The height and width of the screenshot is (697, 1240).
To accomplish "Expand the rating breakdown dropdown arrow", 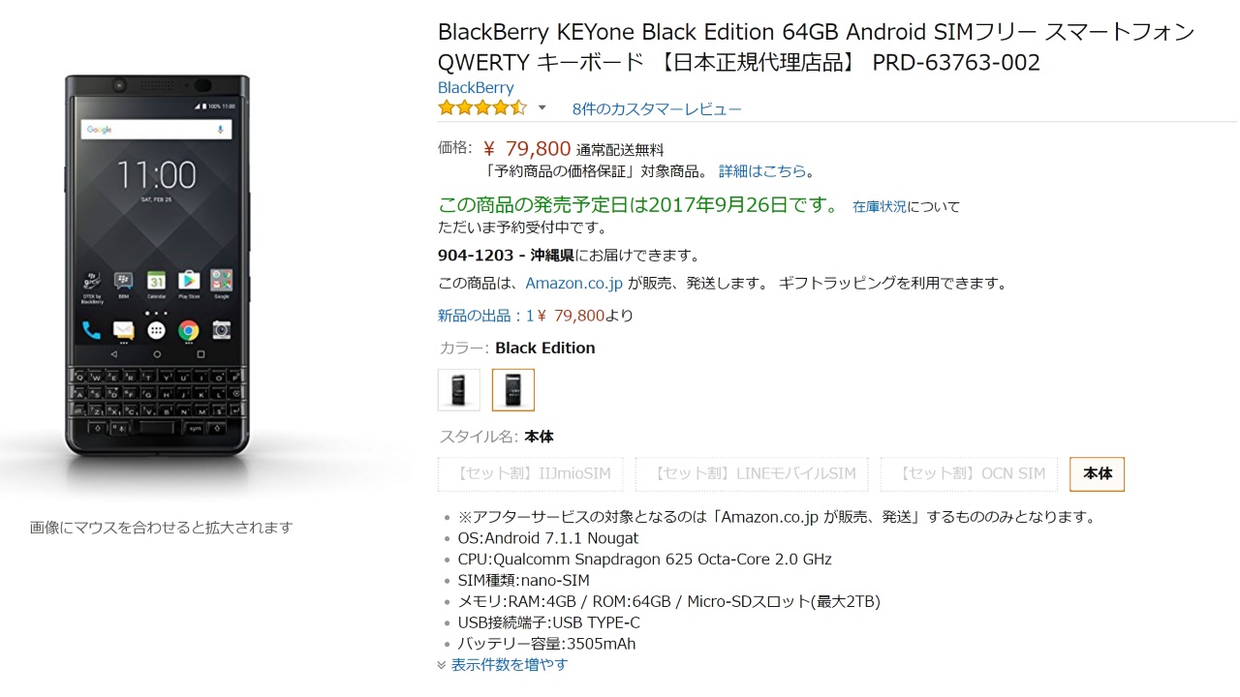I will (x=542, y=107).
